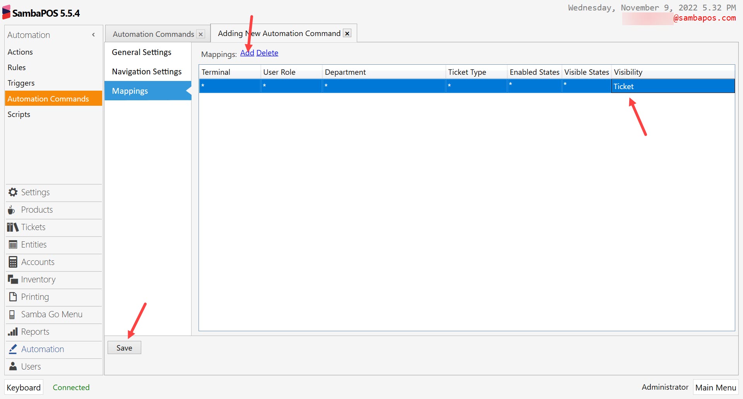Viewport: 743px width, 399px height.
Task: Go to the Entities section
Action: click(34, 244)
